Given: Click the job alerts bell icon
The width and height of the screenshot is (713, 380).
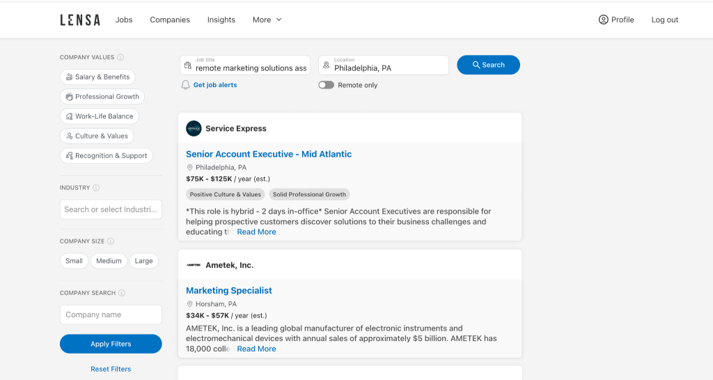Looking at the screenshot, I should coord(185,85).
